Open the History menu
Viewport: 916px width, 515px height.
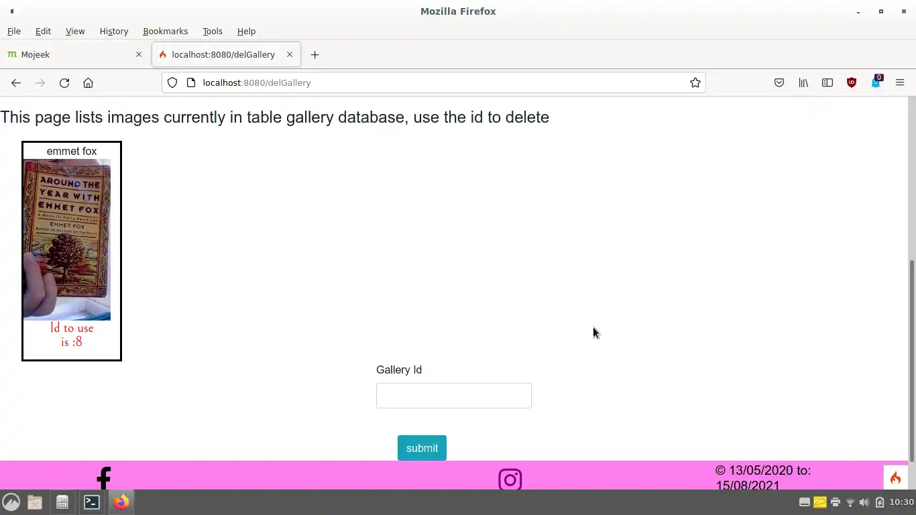pos(114,31)
